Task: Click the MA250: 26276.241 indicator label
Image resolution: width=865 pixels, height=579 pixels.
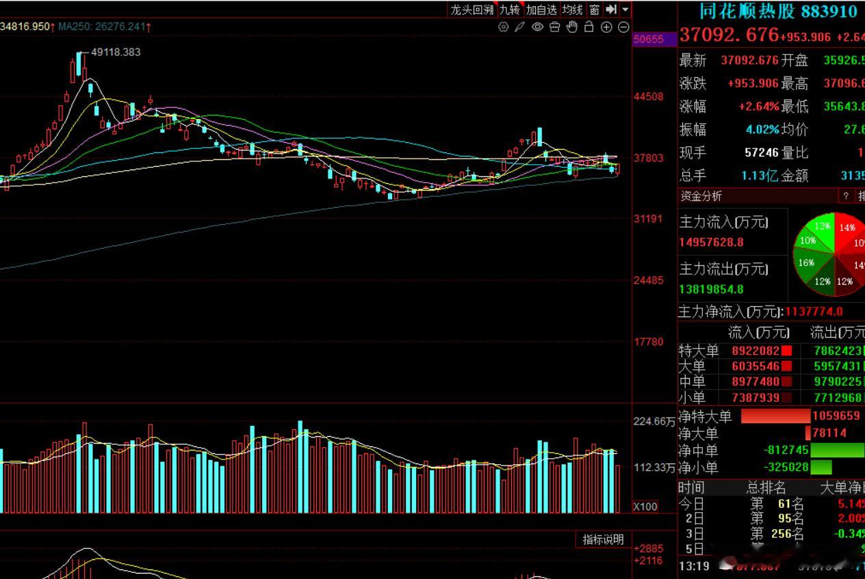Action: (103, 26)
